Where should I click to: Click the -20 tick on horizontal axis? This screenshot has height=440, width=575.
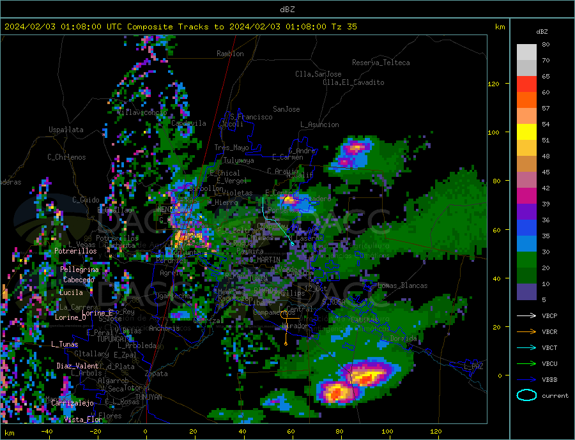(x=95, y=431)
